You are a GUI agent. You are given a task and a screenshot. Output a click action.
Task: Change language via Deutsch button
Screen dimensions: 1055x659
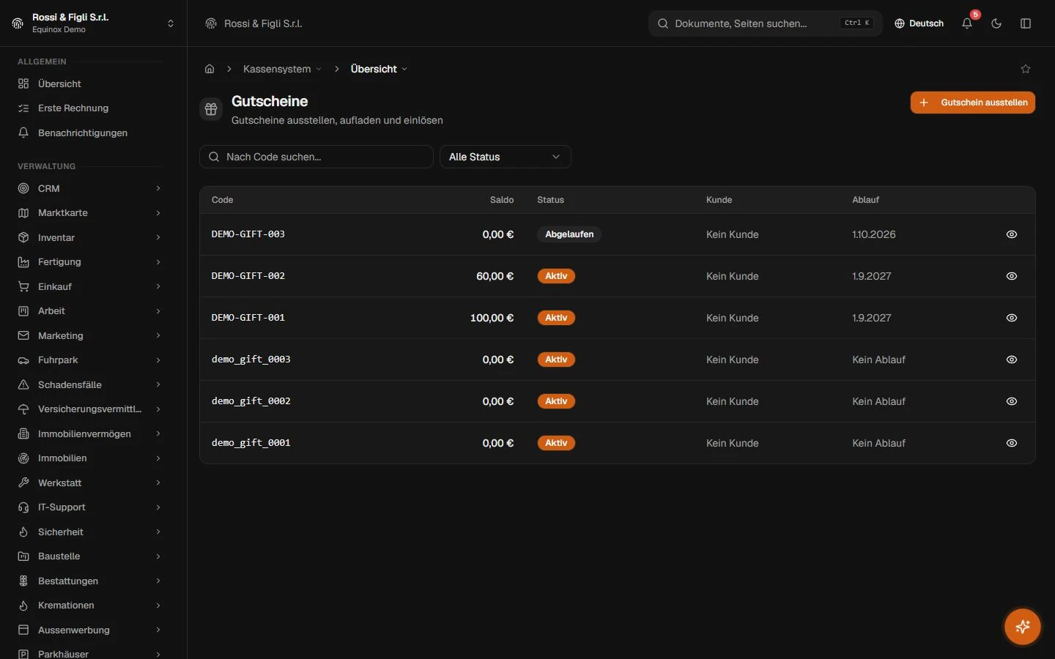tap(919, 23)
